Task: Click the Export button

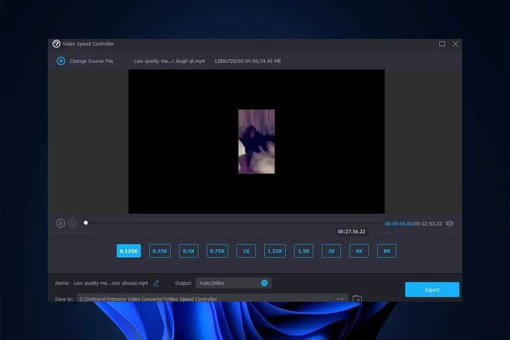Action: coord(432,290)
